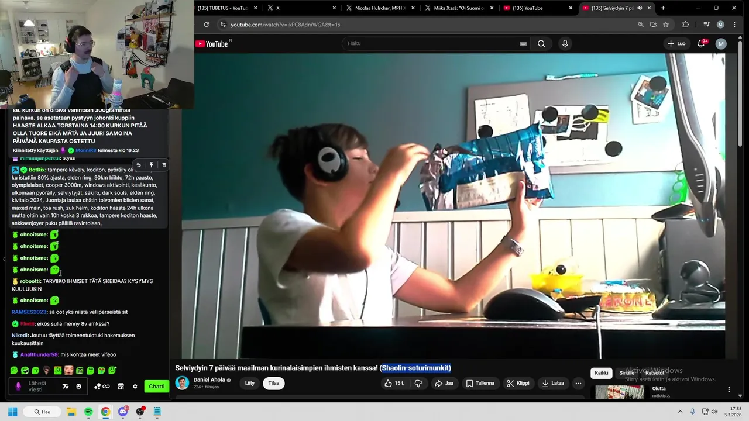
Task: Click the YouTube logo home link
Action: tap(212, 44)
